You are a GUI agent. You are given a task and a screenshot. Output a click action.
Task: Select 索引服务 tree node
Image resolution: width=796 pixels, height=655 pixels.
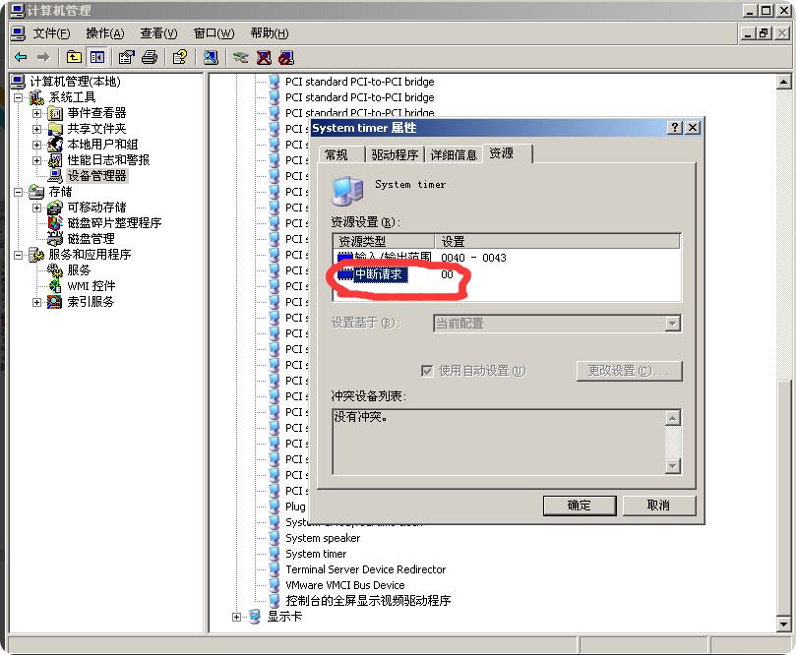pyautogui.click(x=91, y=301)
